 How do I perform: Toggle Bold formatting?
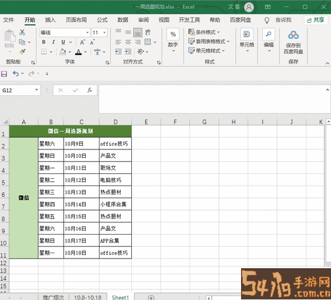point(44,42)
